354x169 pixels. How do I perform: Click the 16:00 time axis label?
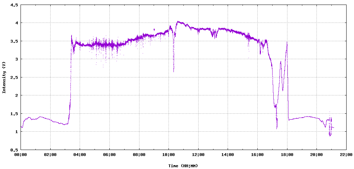257,155
